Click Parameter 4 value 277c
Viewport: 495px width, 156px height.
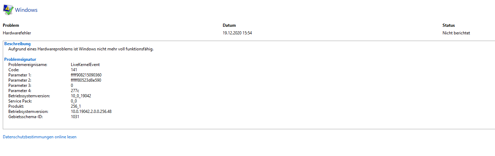(75, 91)
